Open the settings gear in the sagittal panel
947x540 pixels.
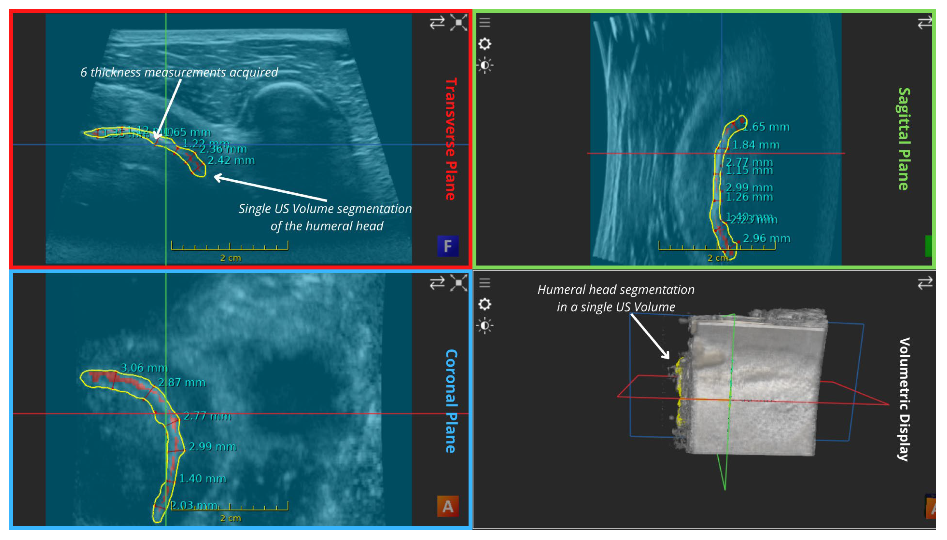coord(485,44)
